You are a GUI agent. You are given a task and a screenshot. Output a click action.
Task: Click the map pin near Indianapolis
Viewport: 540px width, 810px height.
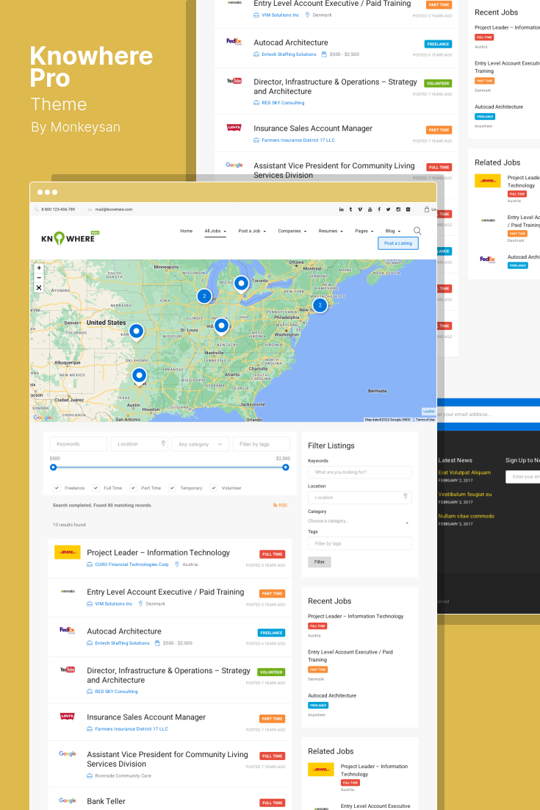[x=221, y=326]
